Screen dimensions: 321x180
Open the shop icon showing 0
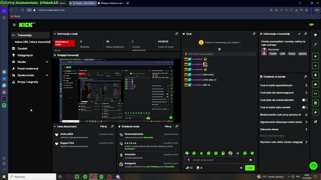pyautogui.click(x=199, y=168)
